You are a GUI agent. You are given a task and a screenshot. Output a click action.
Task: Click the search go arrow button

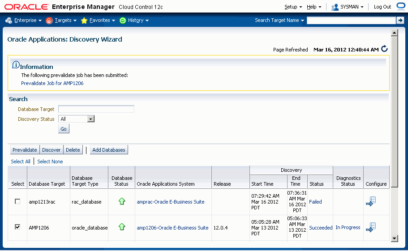(x=400, y=20)
